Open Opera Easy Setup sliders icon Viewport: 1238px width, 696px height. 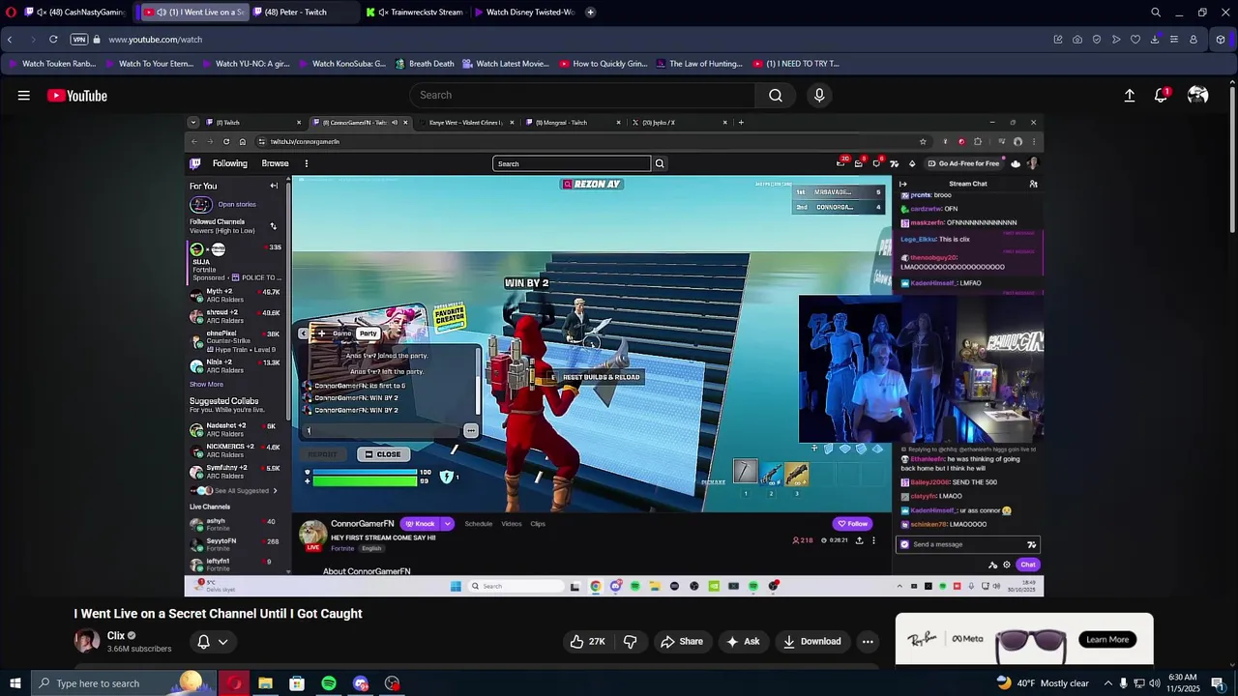1174,40
